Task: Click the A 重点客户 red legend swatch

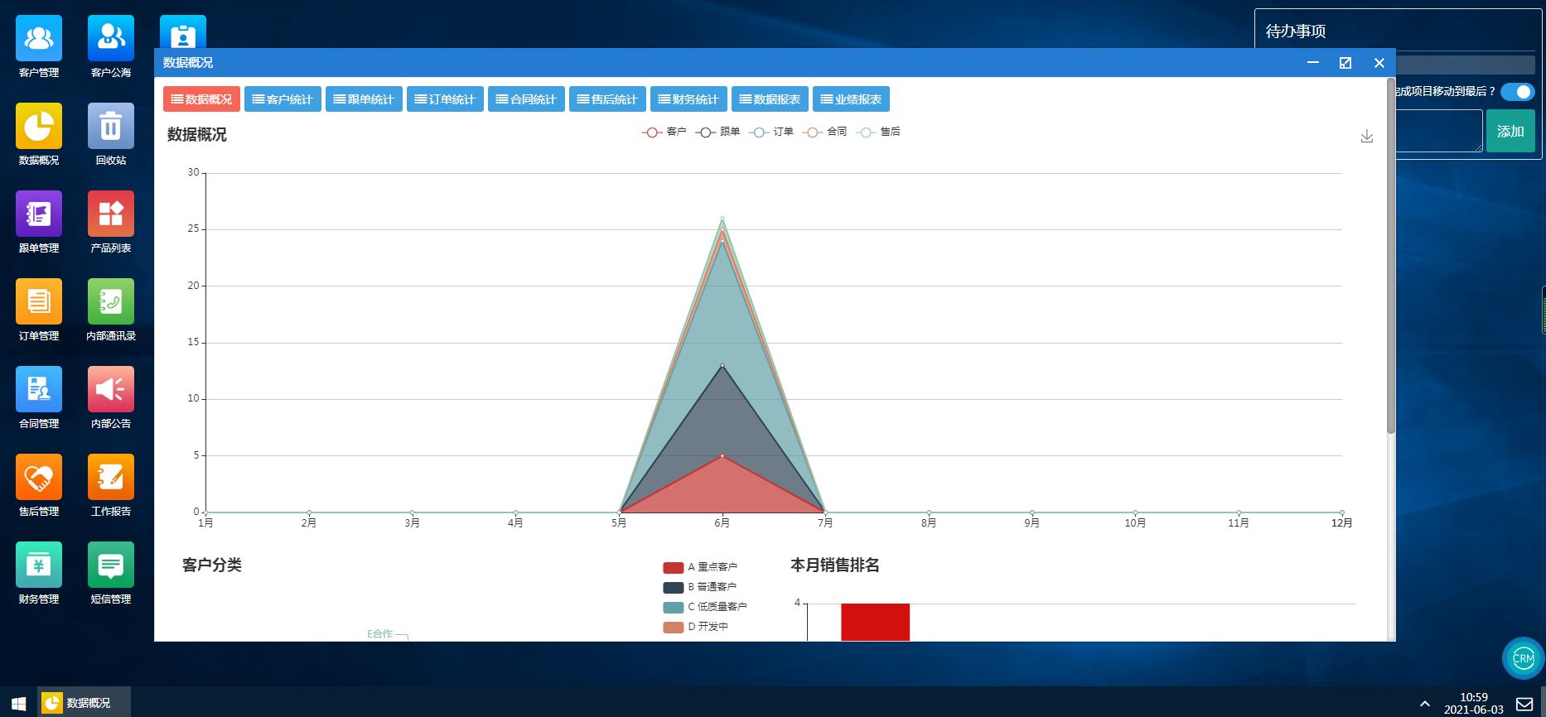Action: coord(673,568)
